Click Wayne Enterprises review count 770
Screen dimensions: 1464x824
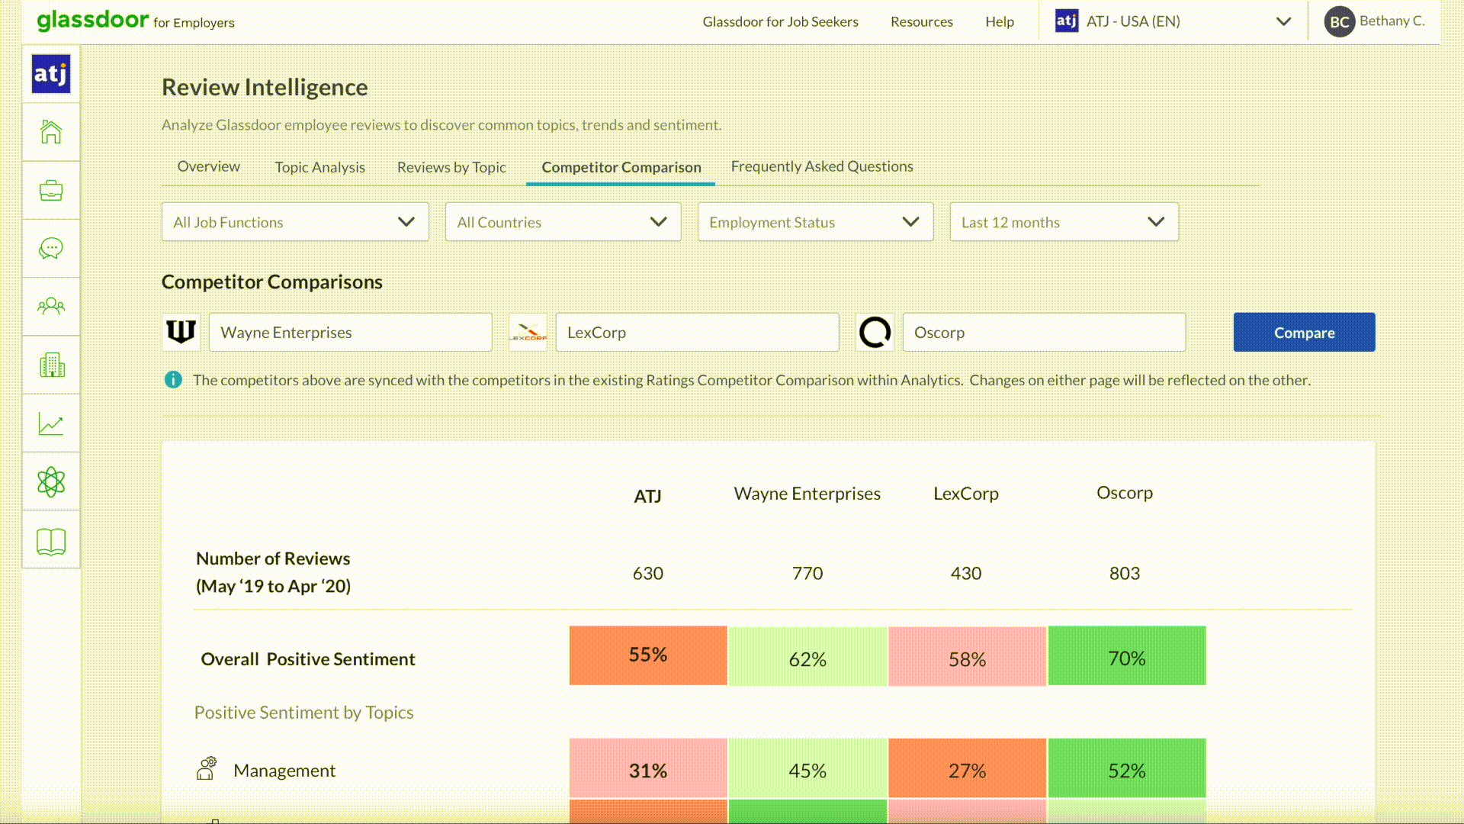click(807, 573)
